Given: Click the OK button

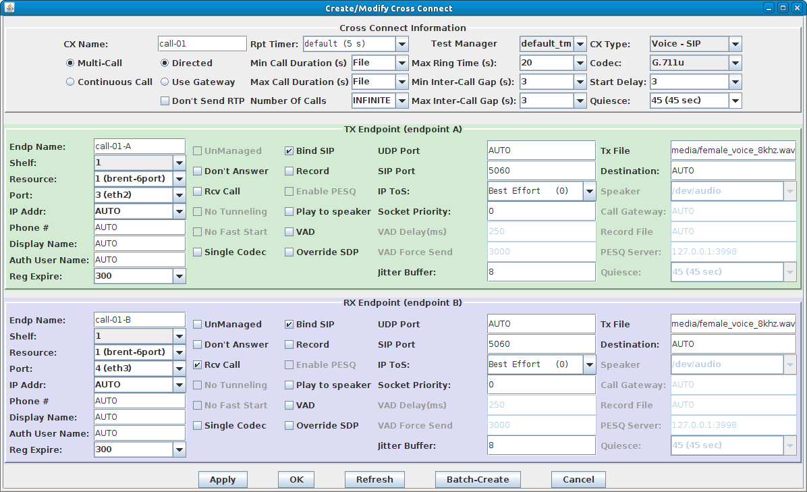Looking at the screenshot, I should click(x=296, y=480).
